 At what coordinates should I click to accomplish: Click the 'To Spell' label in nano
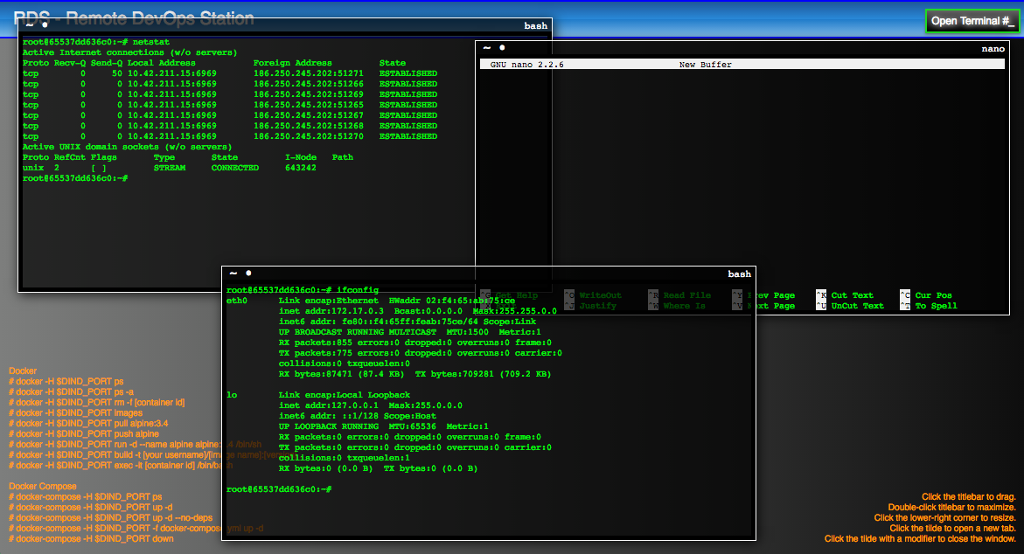pyautogui.click(x=936, y=306)
